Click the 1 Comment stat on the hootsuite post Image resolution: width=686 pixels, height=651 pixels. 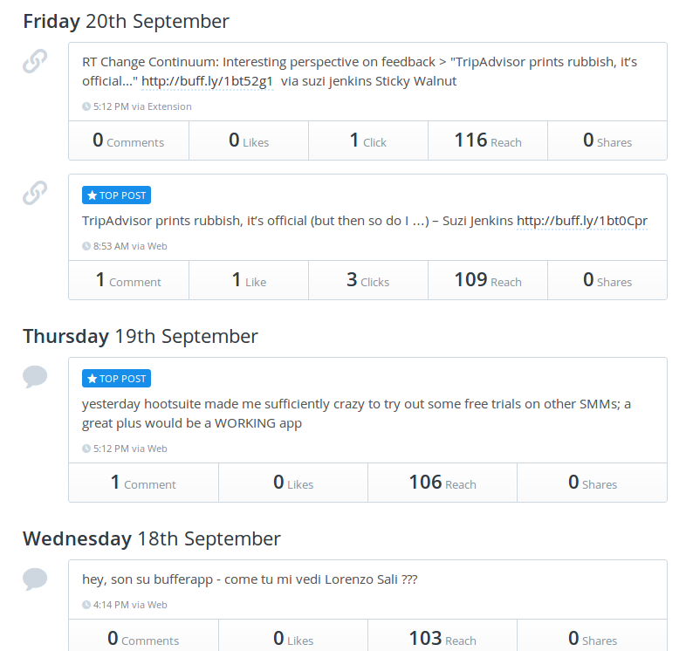(143, 483)
